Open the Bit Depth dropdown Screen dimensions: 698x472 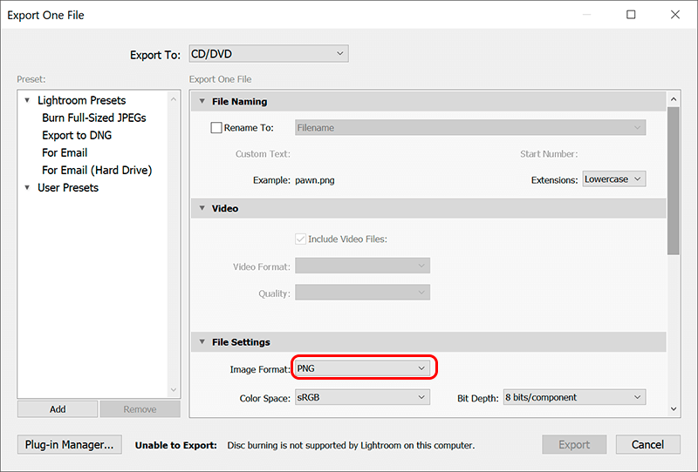point(574,397)
